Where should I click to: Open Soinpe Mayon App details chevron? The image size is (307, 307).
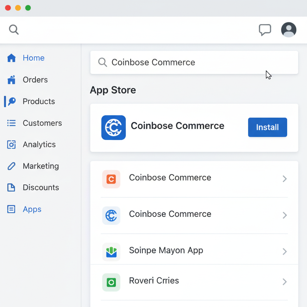[x=285, y=252]
